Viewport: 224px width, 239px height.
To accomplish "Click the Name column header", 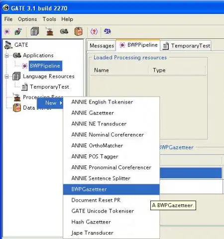I will [119, 70].
